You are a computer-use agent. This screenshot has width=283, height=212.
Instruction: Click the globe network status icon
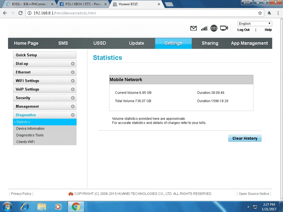(214, 28)
